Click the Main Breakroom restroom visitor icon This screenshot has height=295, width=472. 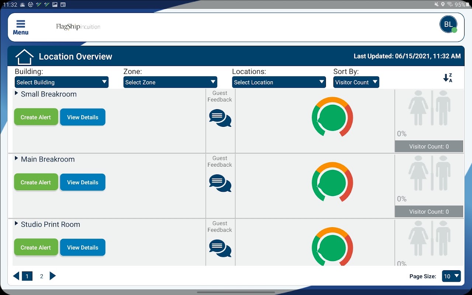(x=430, y=174)
